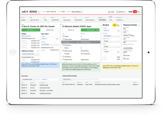
Task: Click the date field 04/05/2016
Action: point(78,20)
